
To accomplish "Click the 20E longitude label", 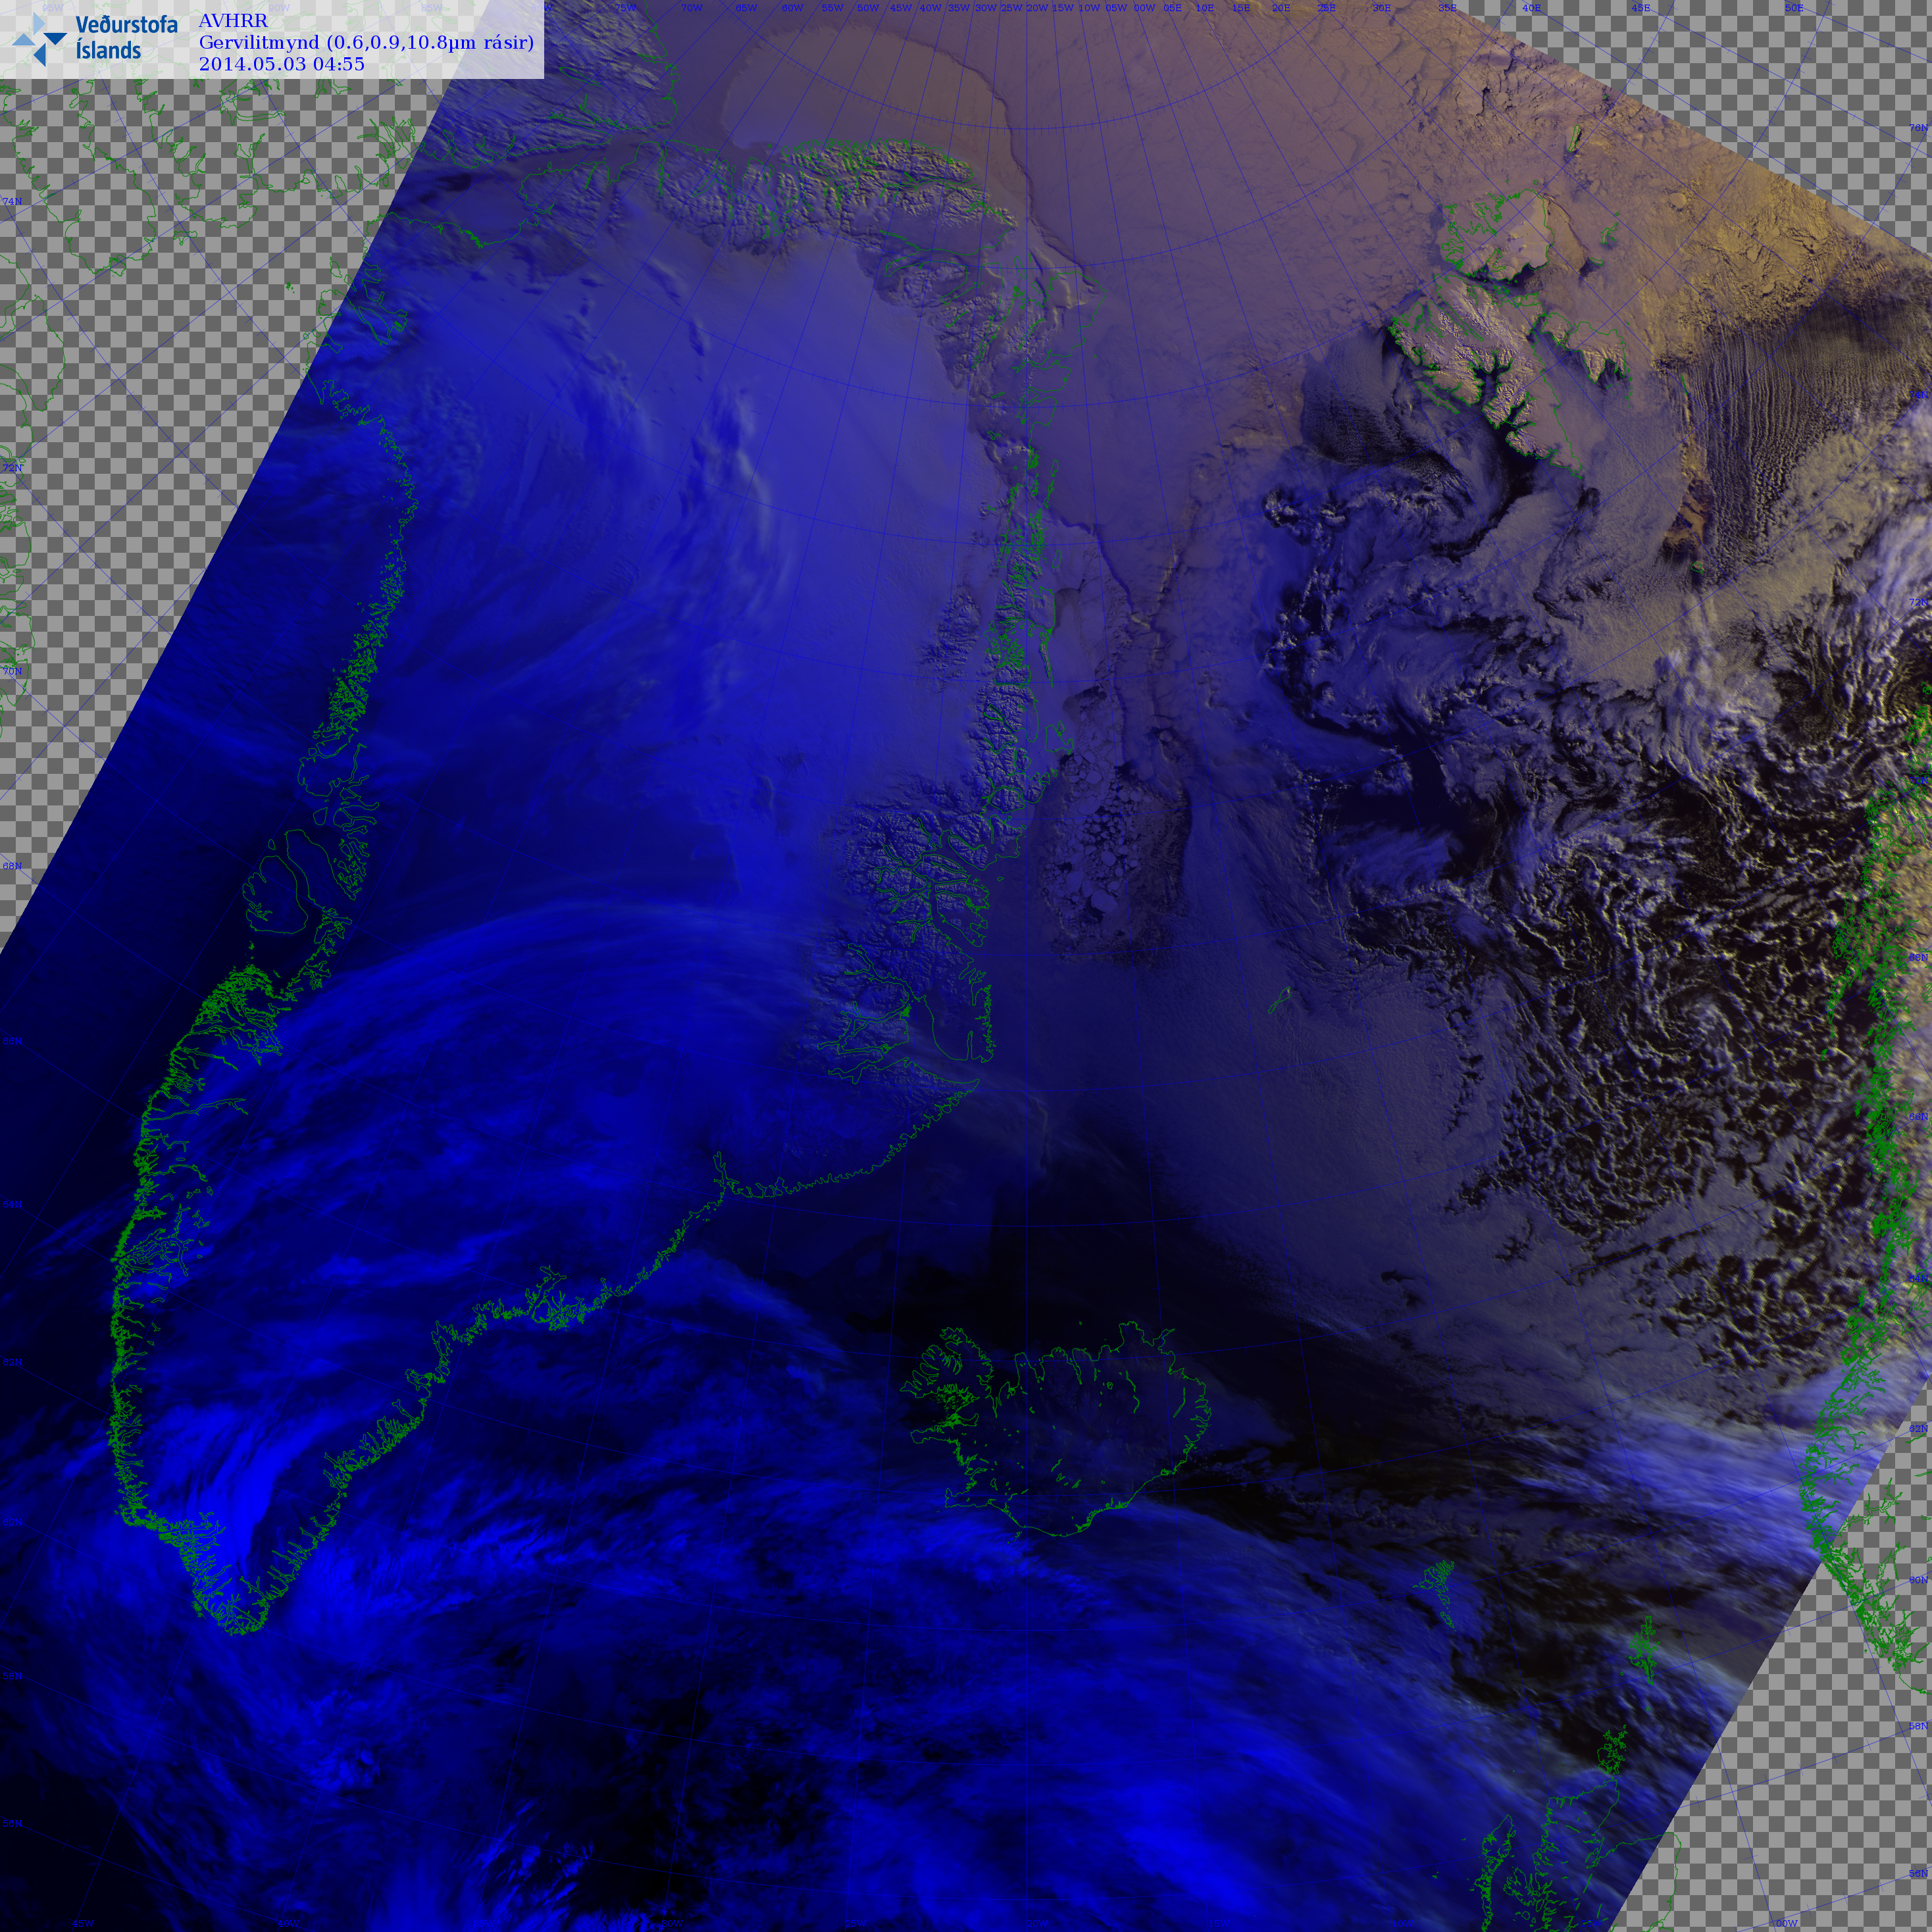I will pos(1281,8).
